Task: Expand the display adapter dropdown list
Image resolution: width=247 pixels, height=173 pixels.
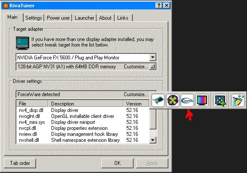Action: pos(152,57)
